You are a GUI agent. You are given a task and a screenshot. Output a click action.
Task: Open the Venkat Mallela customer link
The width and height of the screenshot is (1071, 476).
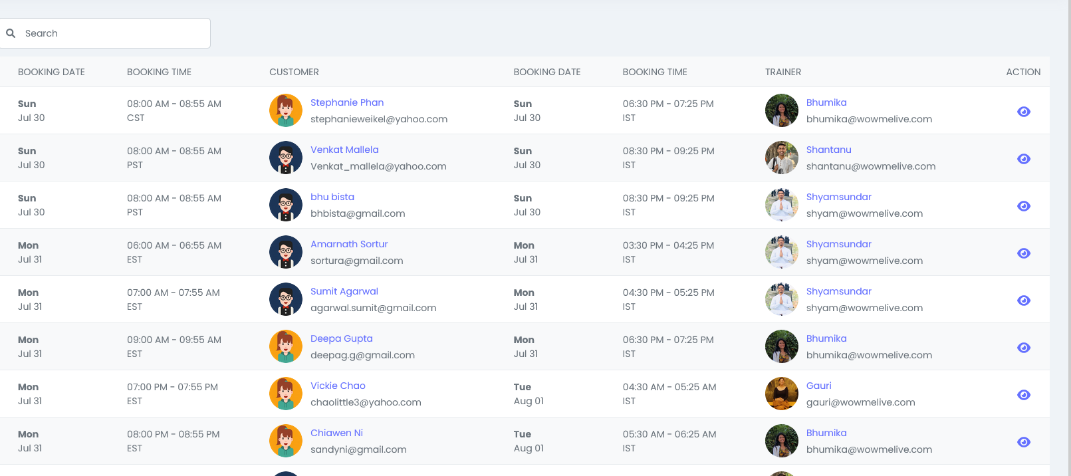click(344, 150)
